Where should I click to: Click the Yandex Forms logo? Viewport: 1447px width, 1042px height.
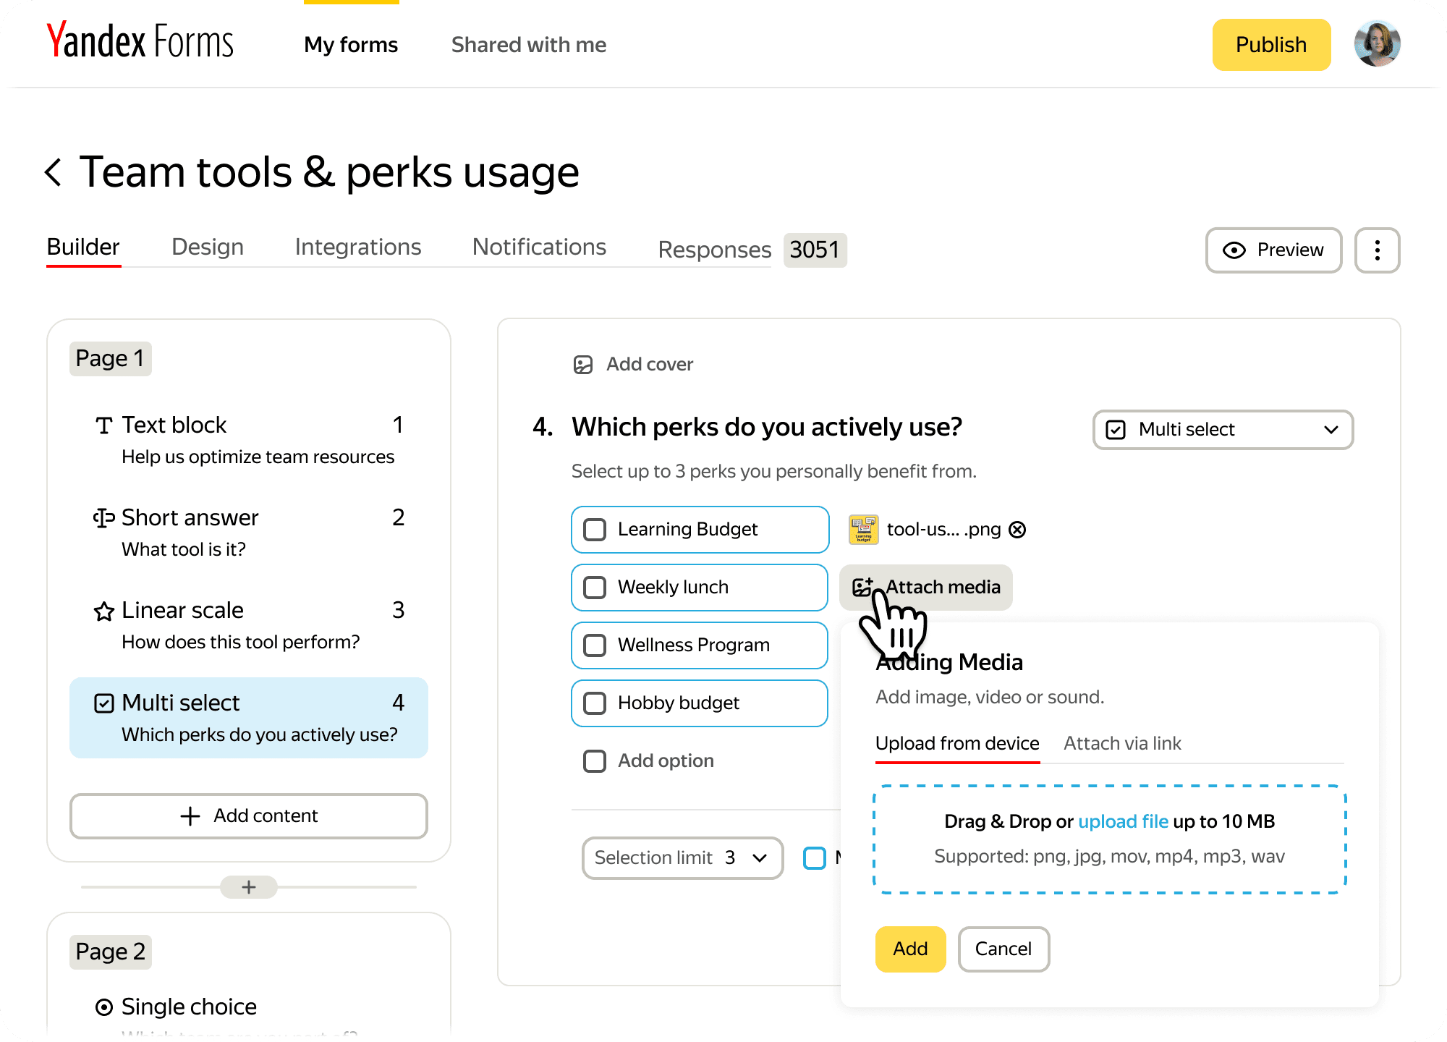pos(140,42)
